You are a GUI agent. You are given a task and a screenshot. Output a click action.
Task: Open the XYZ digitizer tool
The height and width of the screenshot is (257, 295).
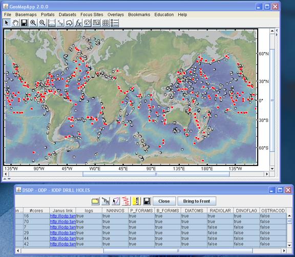click(60, 23)
